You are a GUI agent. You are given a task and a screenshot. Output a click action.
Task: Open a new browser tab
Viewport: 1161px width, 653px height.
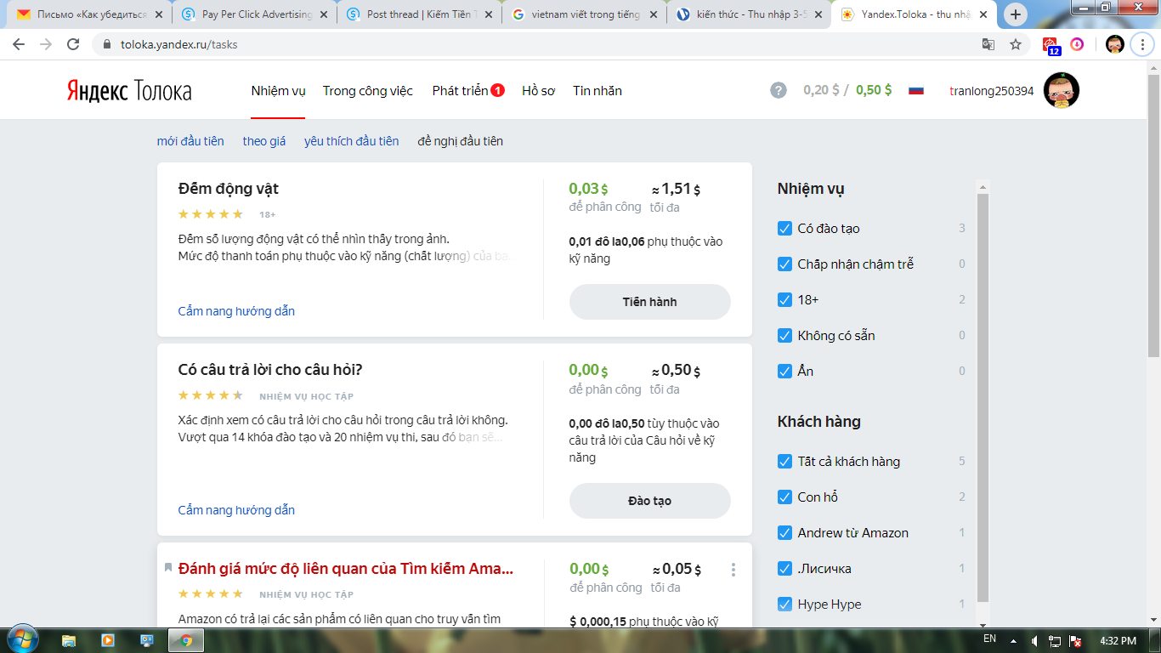click(x=1016, y=14)
